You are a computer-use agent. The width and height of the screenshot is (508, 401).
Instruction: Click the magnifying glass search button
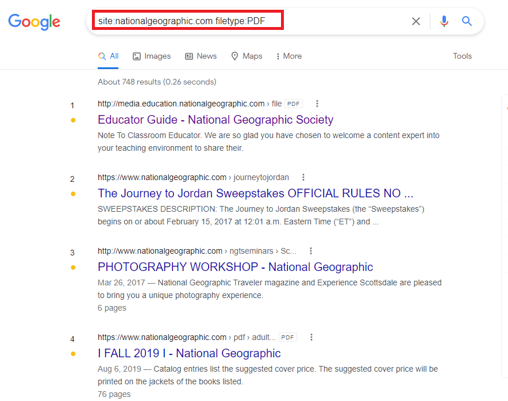point(467,21)
